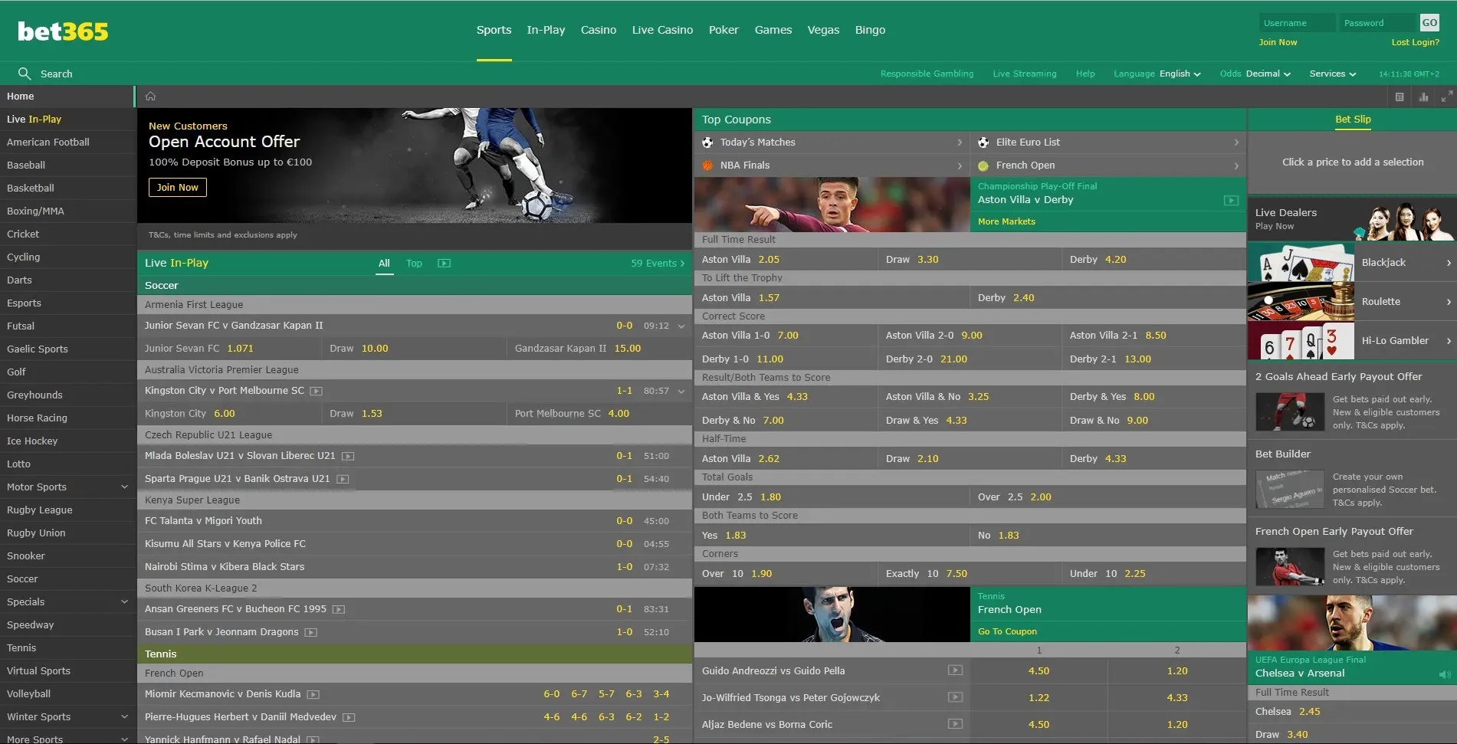Viewport: 1457px width, 744px height.
Task: Click sound icon on Chelsea v Arsenal
Action: pyautogui.click(x=1445, y=674)
